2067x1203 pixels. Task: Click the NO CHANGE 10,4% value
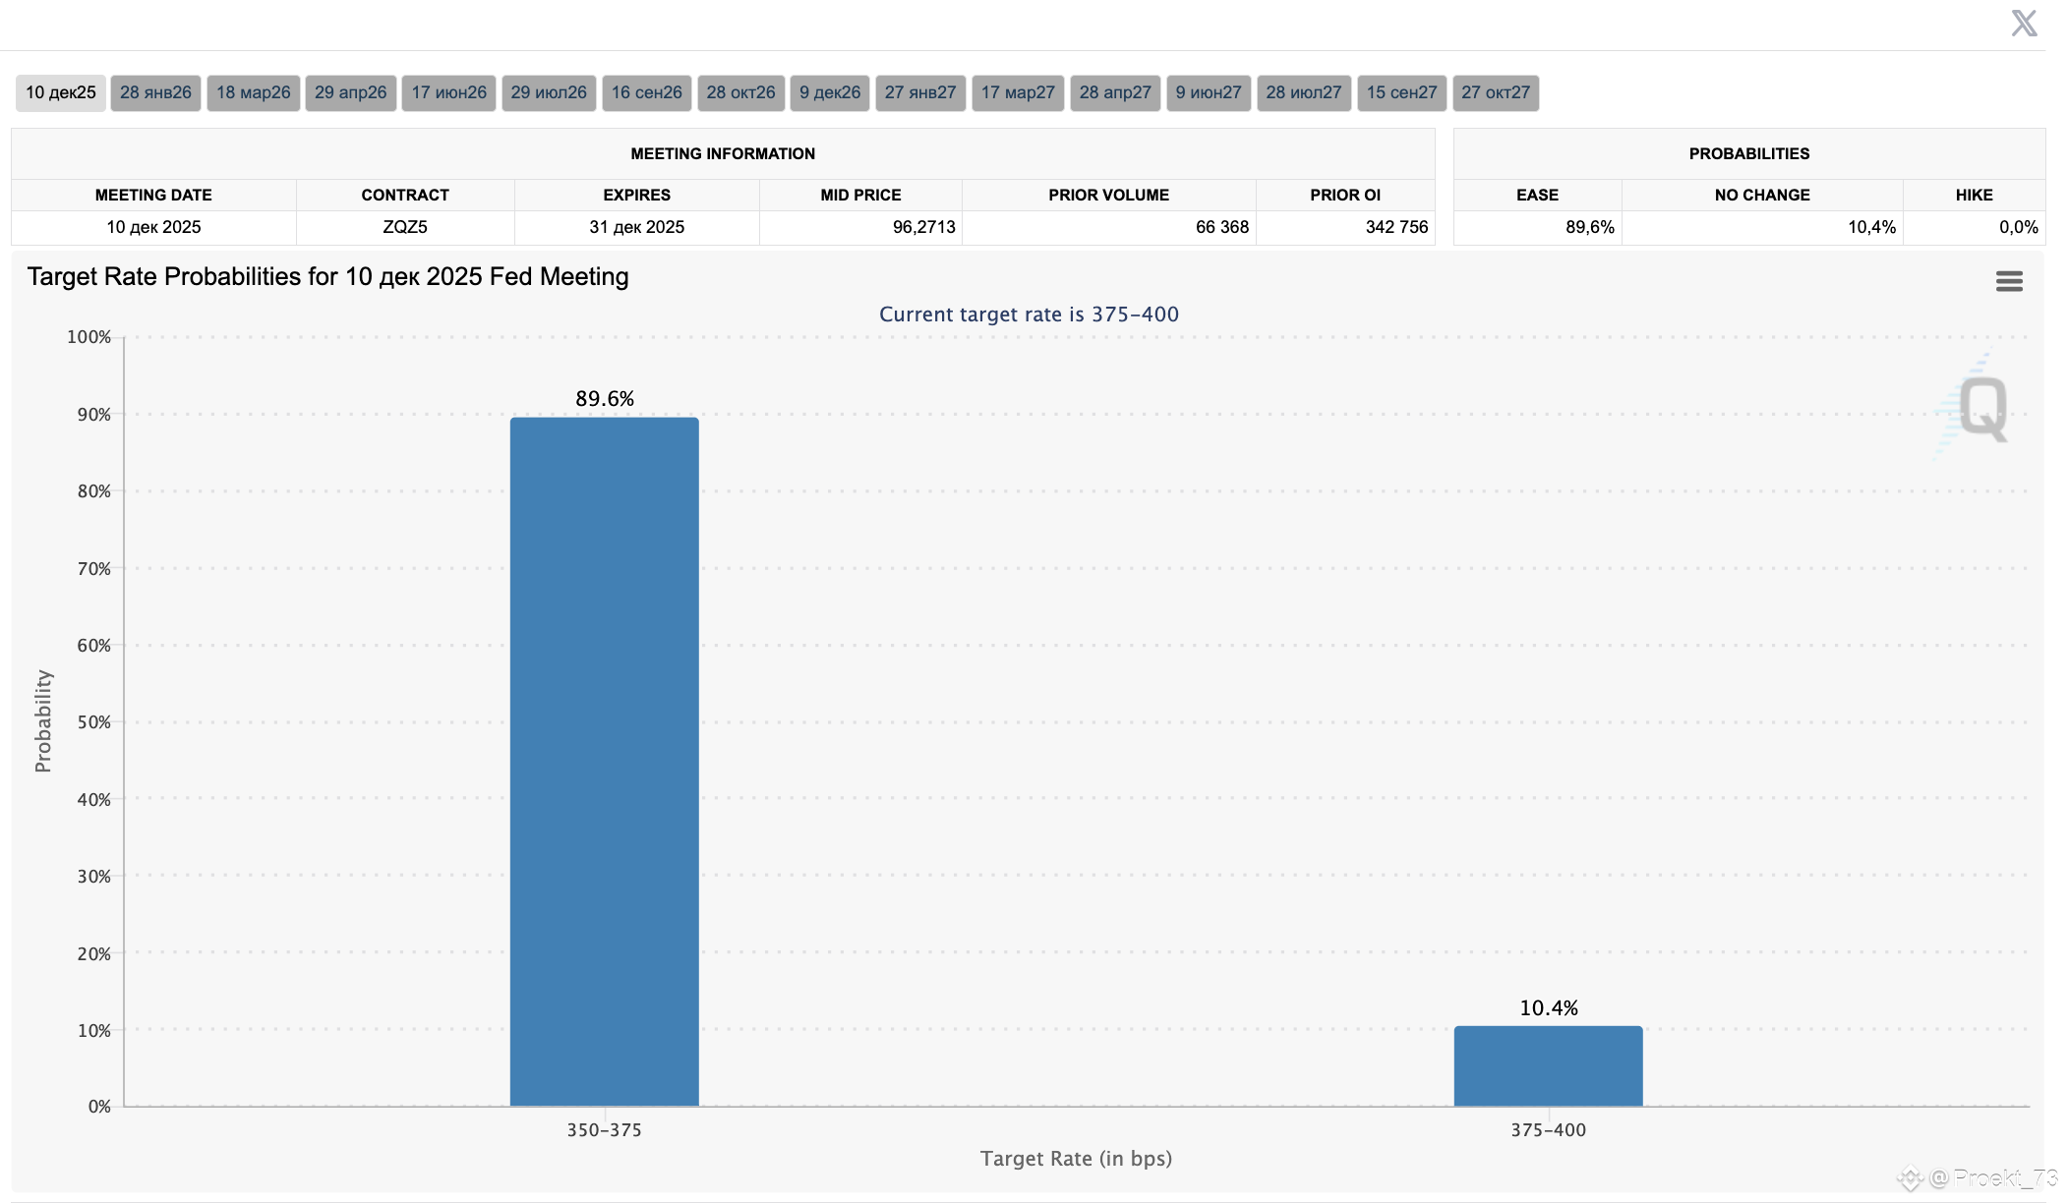pyautogui.click(x=1871, y=227)
